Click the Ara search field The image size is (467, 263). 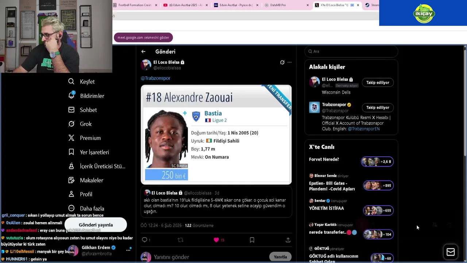click(x=351, y=52)
